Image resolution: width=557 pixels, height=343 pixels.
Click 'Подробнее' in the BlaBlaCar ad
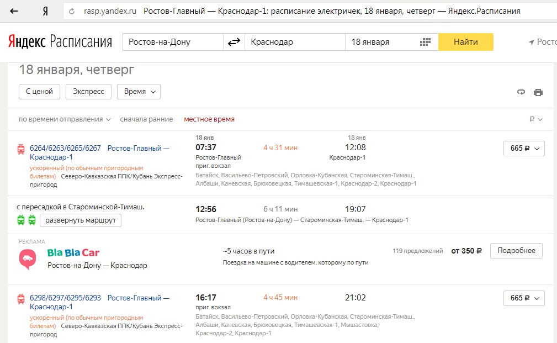coord(516,250)
